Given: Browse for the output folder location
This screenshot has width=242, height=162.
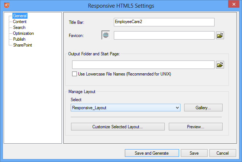Looking at the screenshot, I should 220,65.
